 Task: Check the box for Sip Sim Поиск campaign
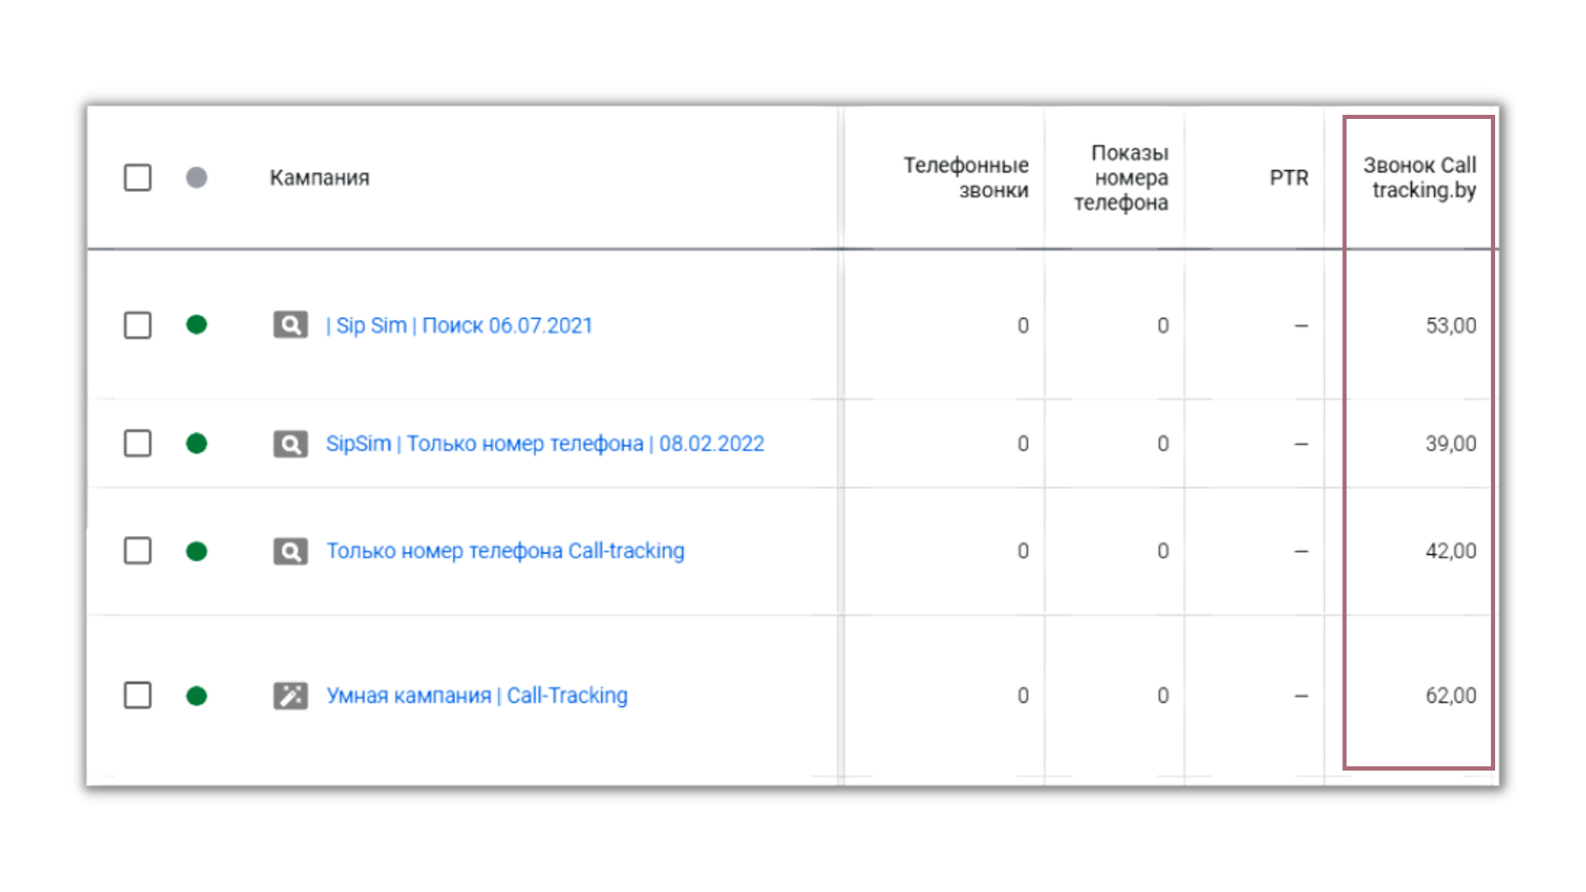[138, 325]
